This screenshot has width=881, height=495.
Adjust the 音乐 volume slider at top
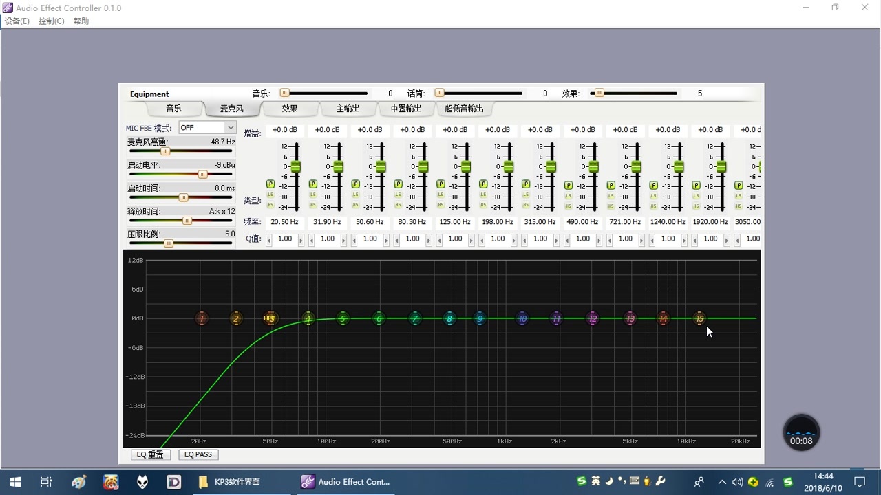click(284, 93)
